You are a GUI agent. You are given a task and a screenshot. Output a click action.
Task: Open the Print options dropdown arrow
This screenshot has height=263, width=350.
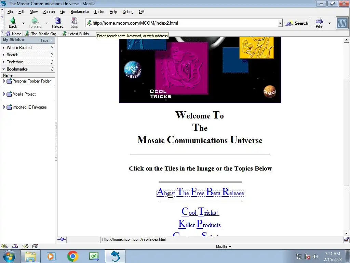(x=329, y=23)
